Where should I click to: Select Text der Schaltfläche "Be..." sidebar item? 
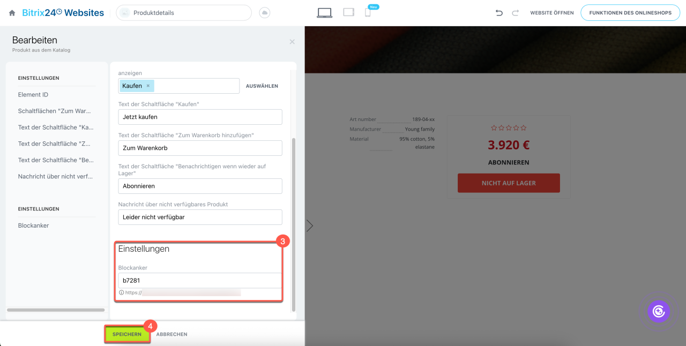(55, 160)
